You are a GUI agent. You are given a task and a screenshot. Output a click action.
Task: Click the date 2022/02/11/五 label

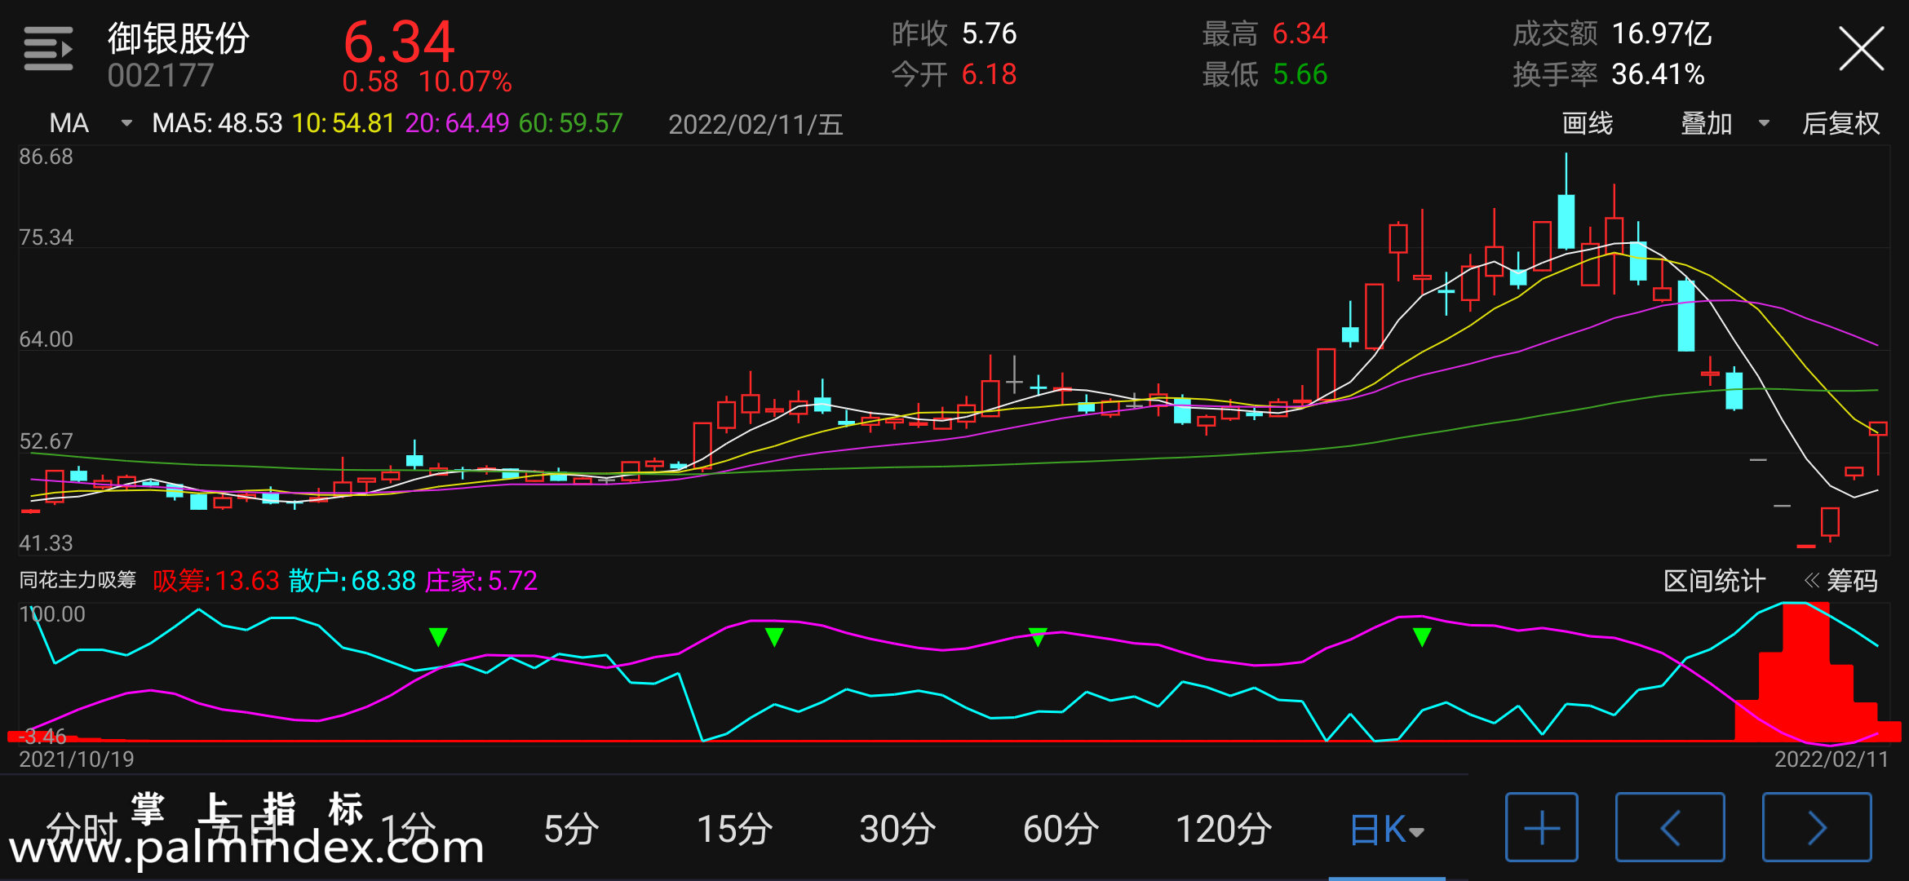click(755, 124)
